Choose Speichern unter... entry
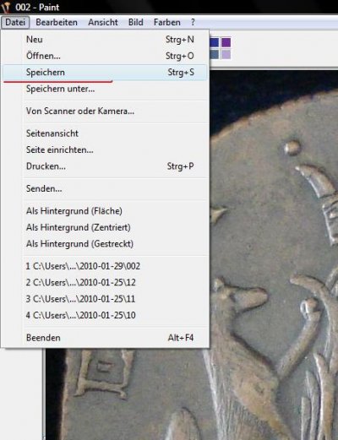 pyautogui.click(x=105, y=89)
